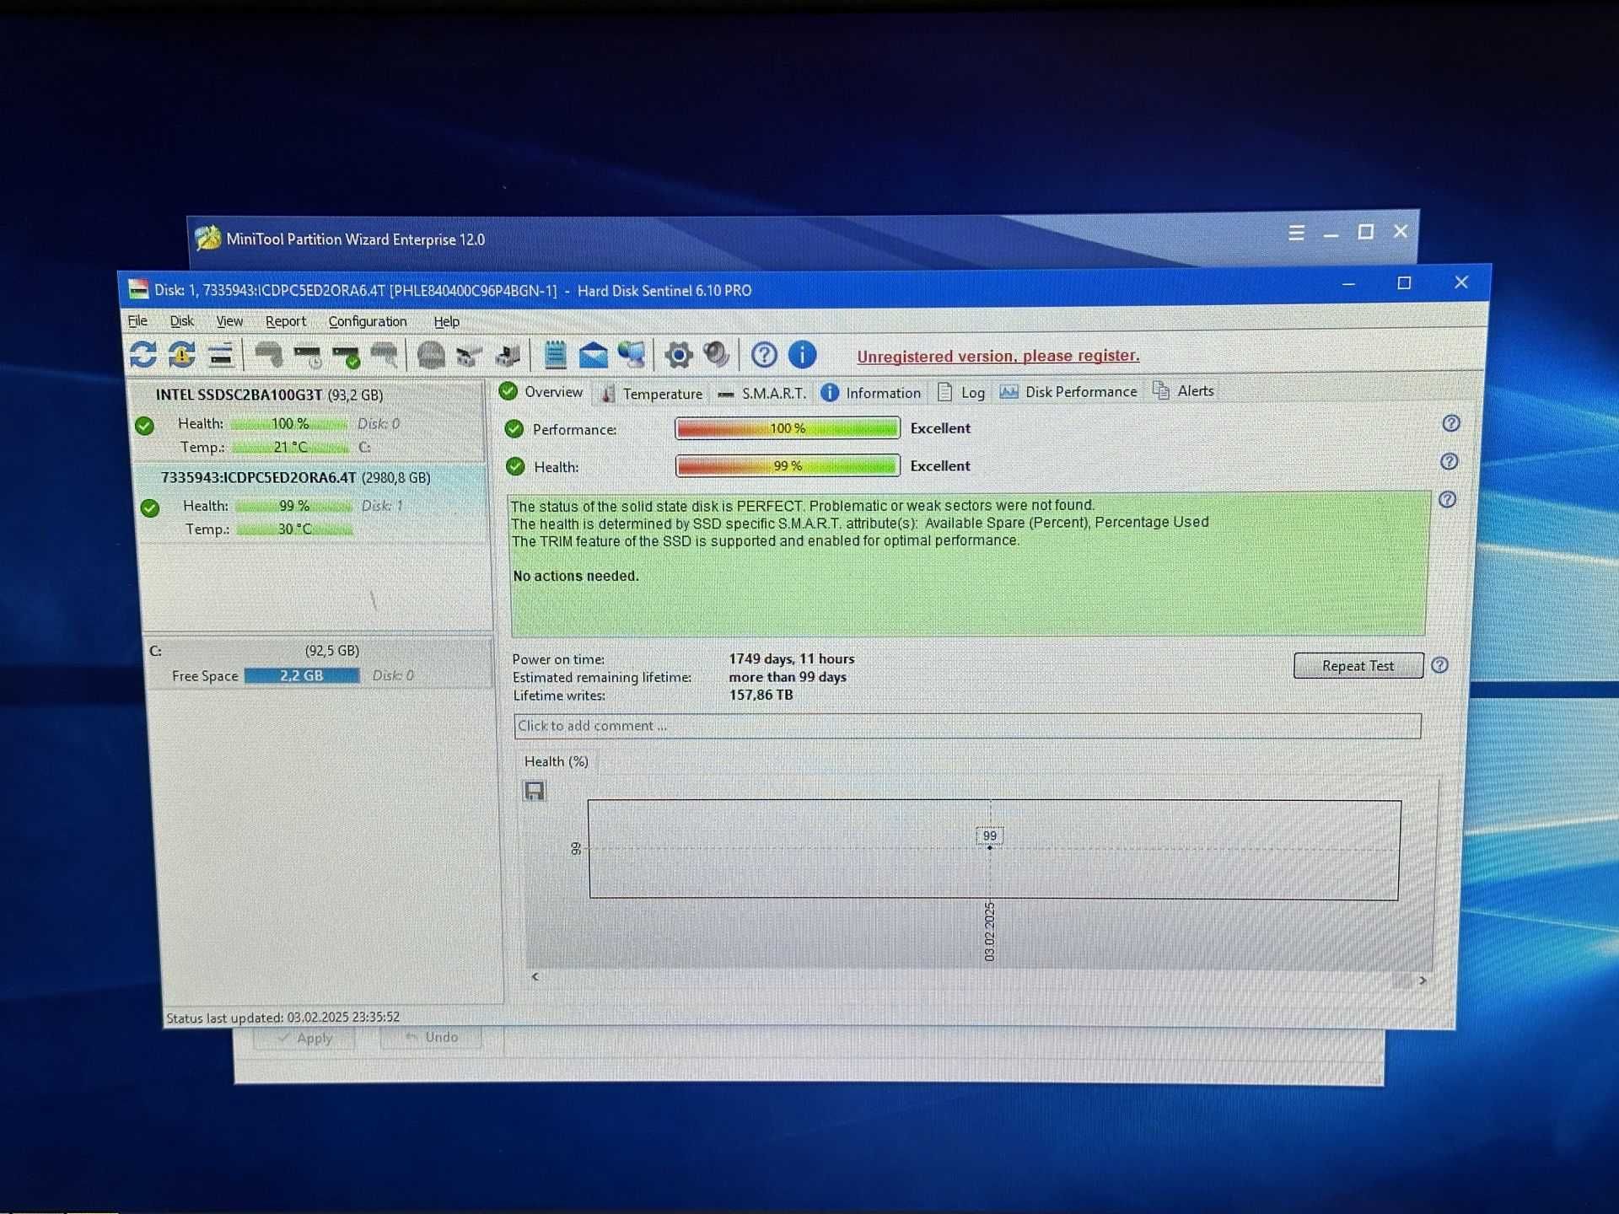
Task: Click the '157,86 TB' lifetime writes value
Action: tap(761, 695)
